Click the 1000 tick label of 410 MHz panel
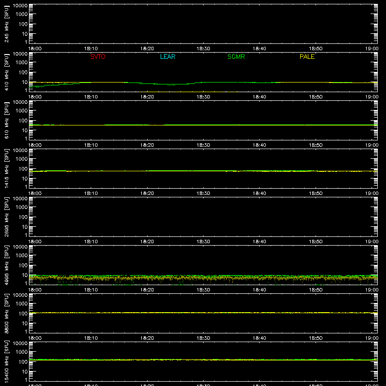This screenshot has width=386, height=386. [22, 62]
